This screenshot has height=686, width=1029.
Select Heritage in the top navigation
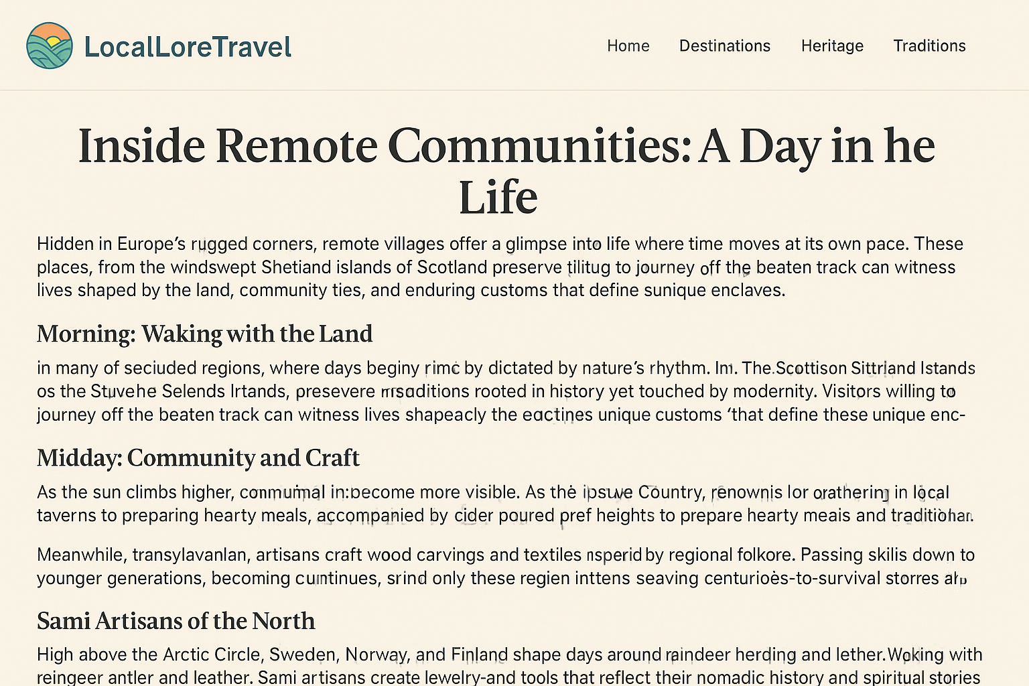832,46
